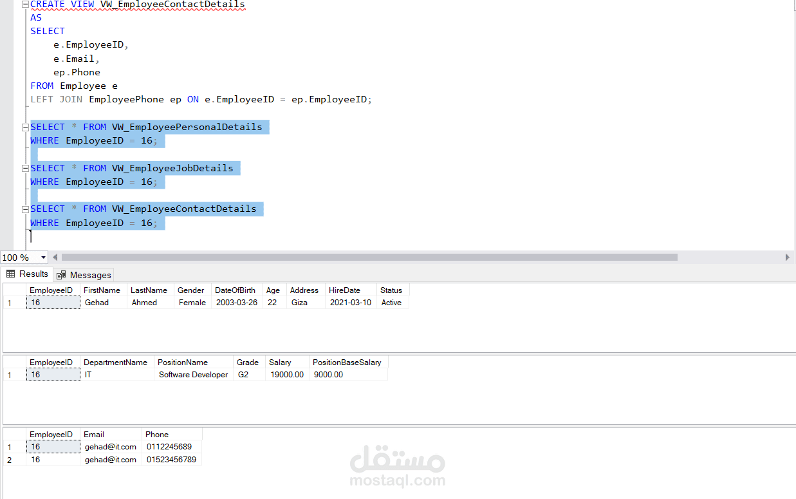The width and height of the screenshot is (796, 499).
Task: Click VW_EmployeePersonalDetails in the query editor
Action: 187,127
